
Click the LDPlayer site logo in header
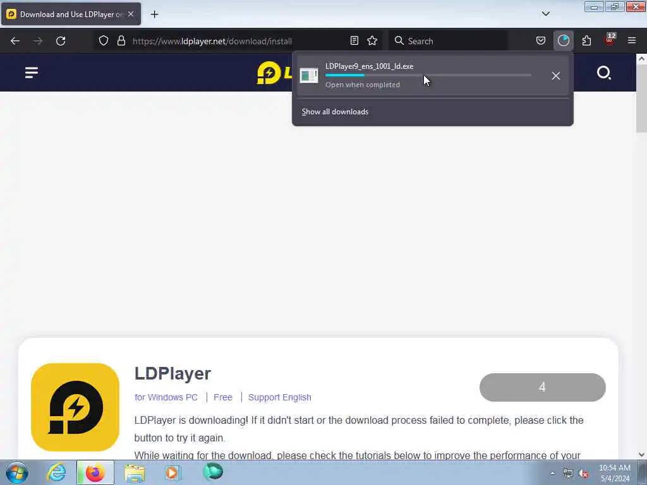tap(274, 73)
